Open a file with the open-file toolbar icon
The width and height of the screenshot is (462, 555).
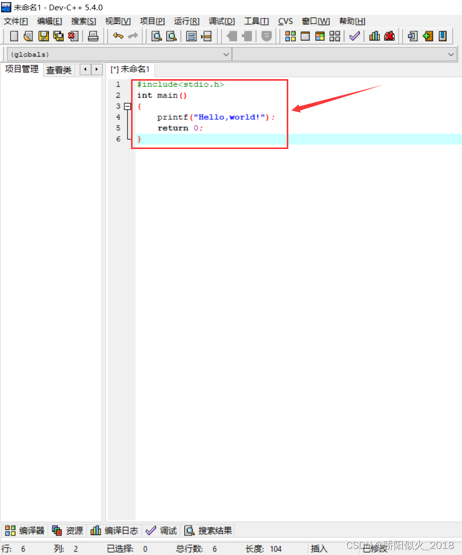[28, 36]
